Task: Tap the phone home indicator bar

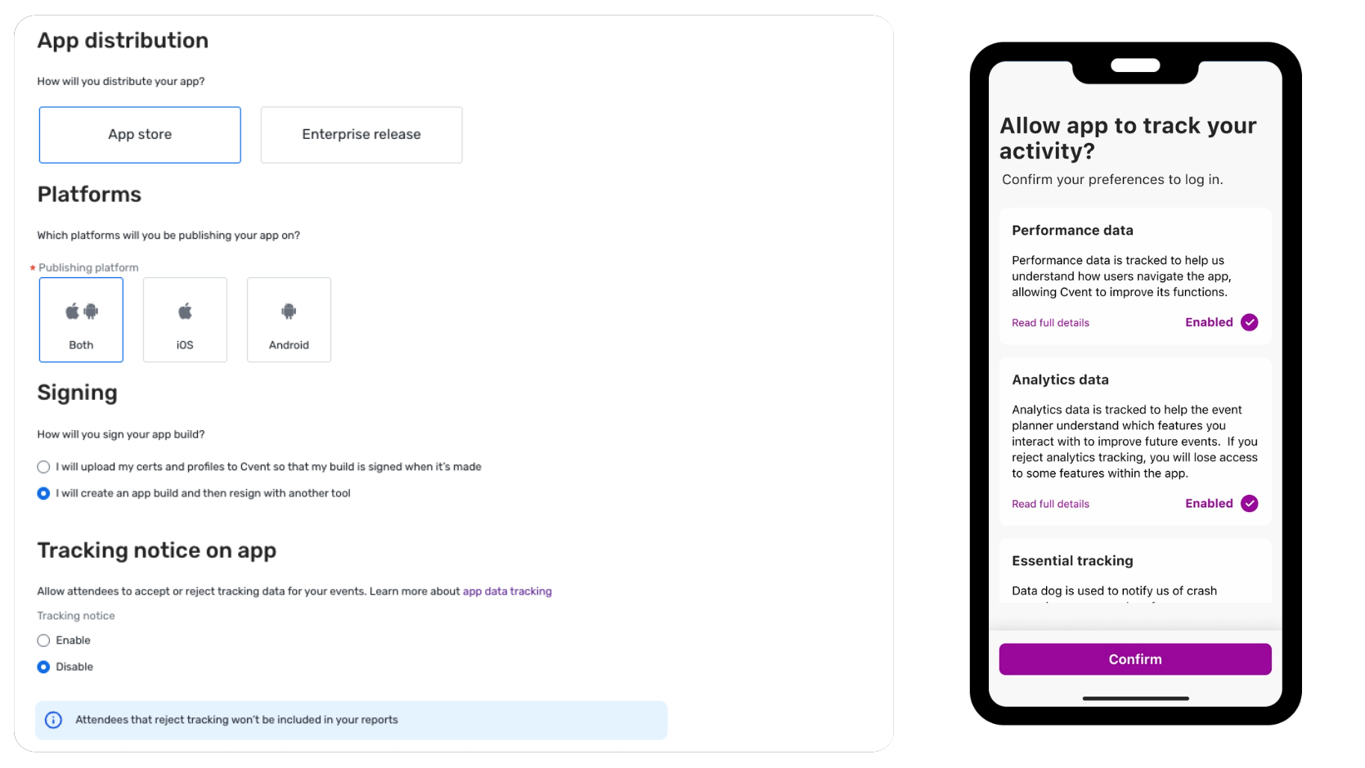Action: (x=1135, y=698)
